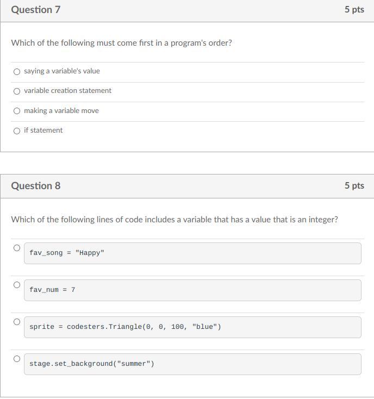Select radio button for "variable creation statement"
The height and width of the screenshot is (399, 374).
click(x=17, y=91)
